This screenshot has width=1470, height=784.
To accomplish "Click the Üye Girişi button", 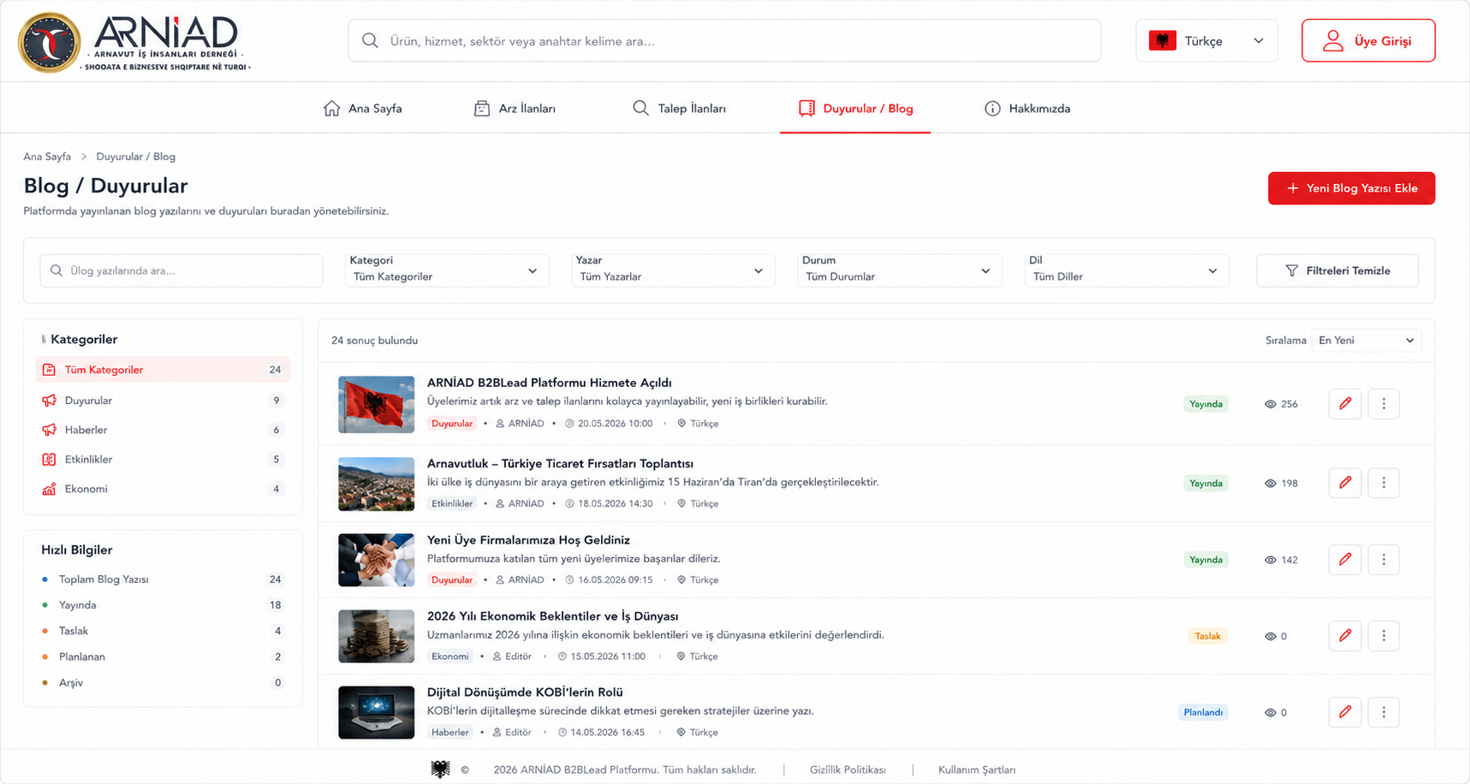I will pos(1368,41).
